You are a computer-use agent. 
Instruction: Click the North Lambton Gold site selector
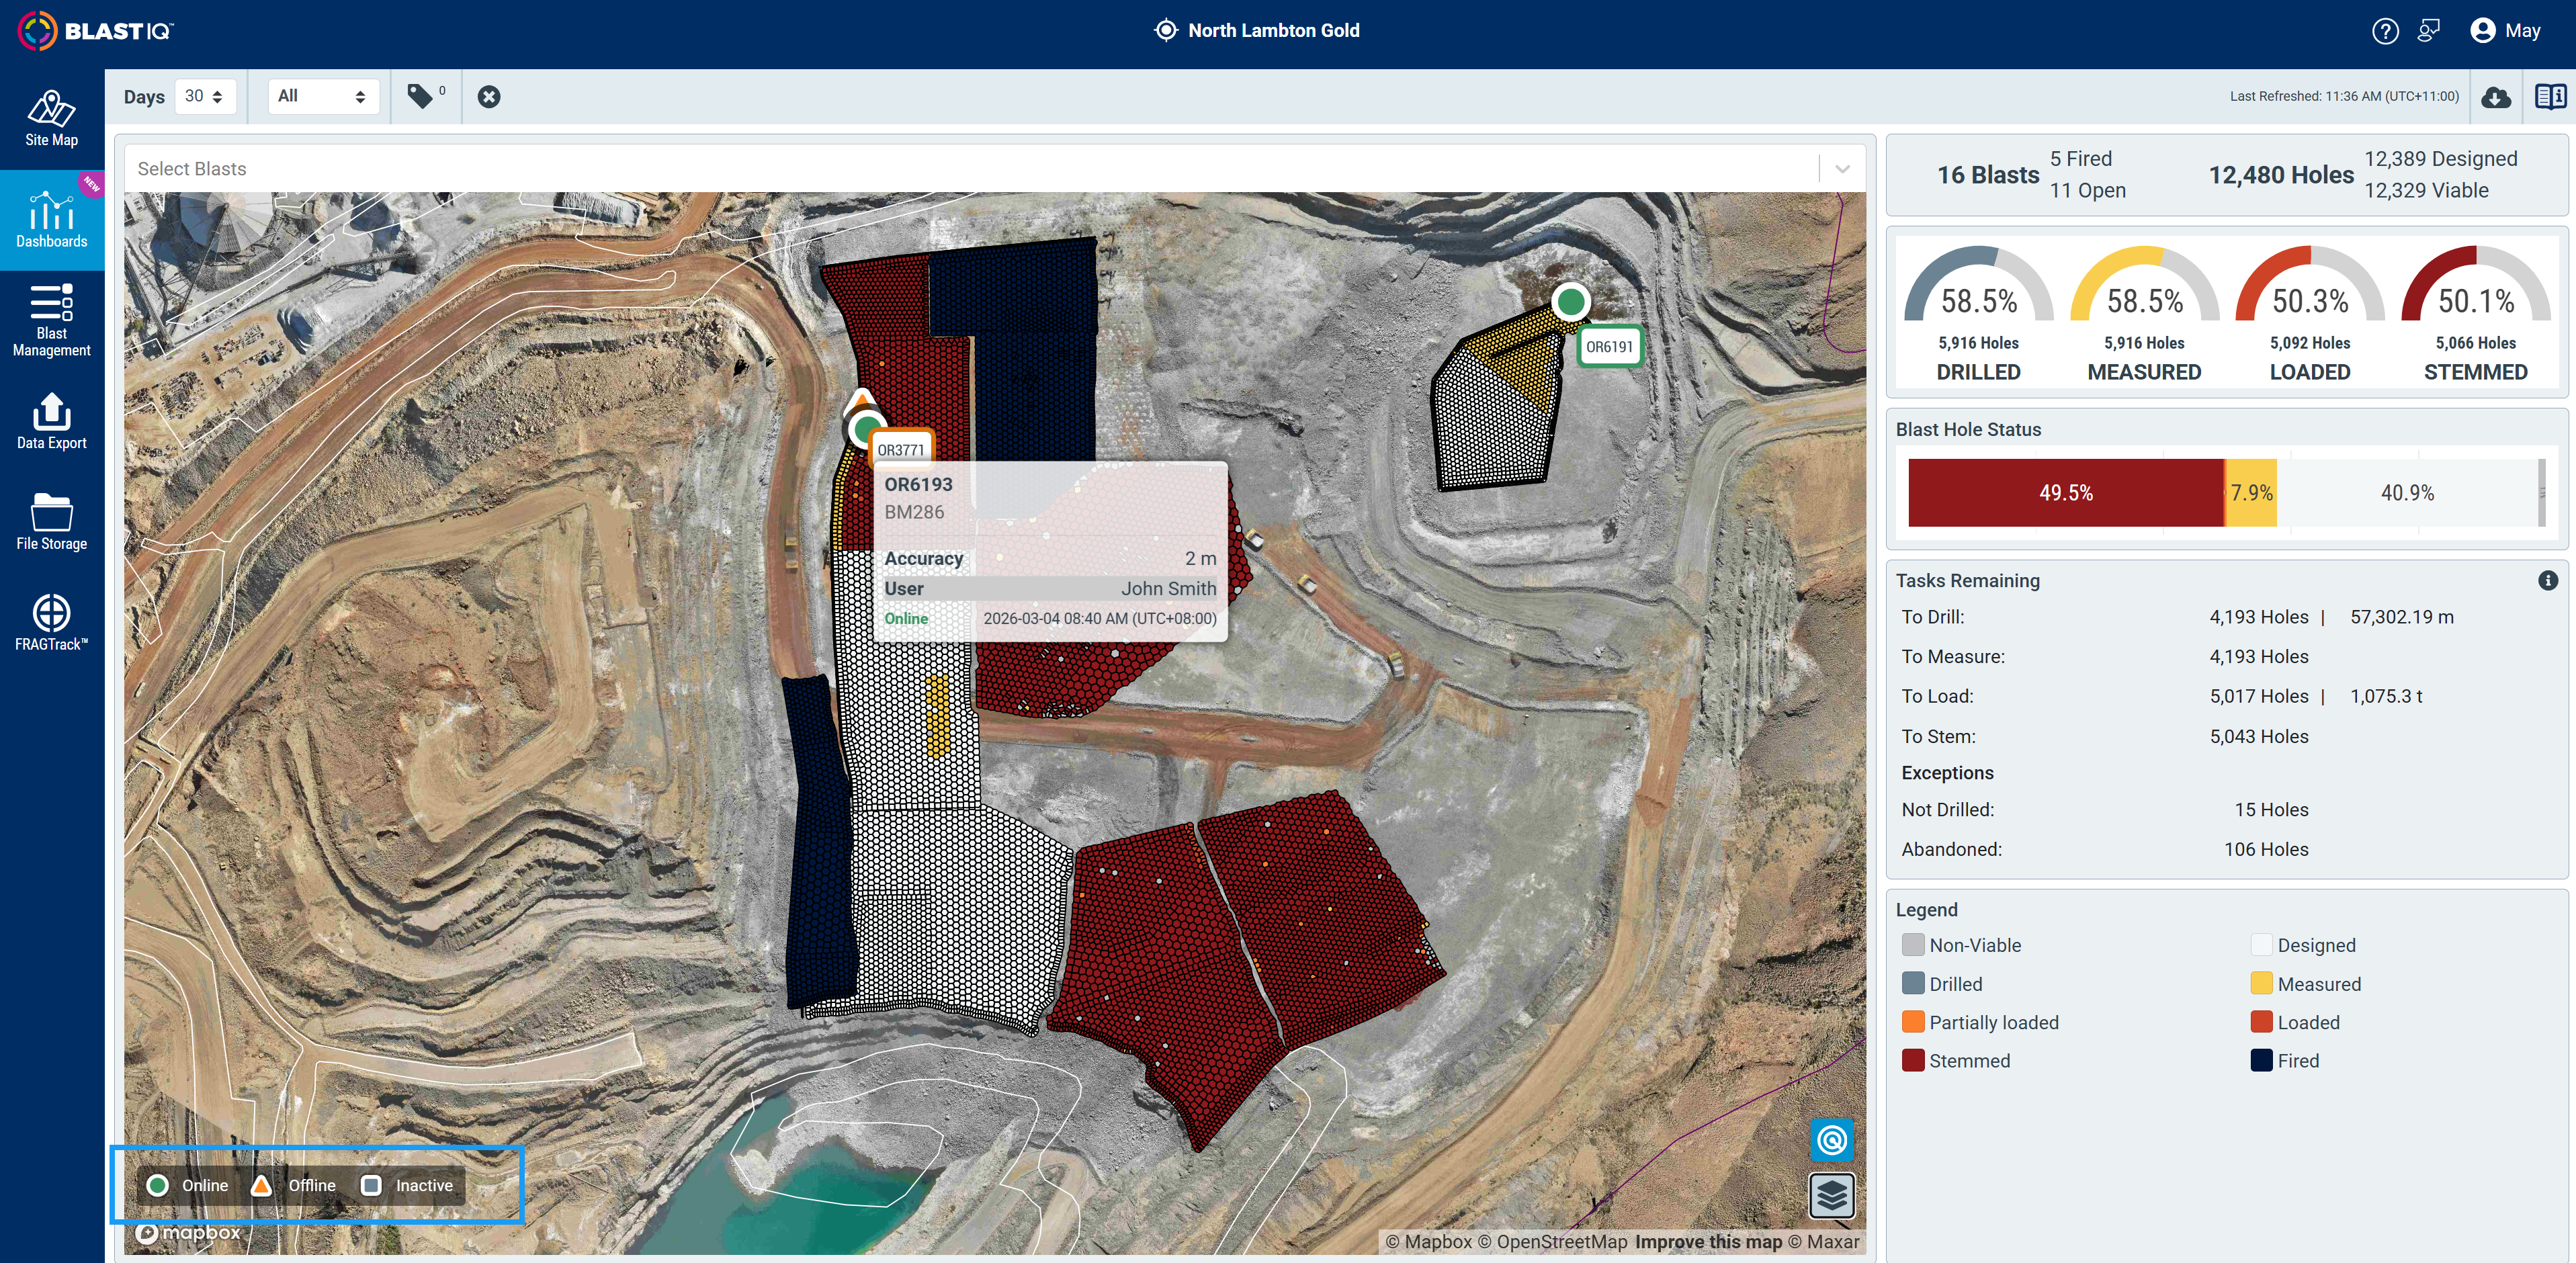(x=1257, y=31)
